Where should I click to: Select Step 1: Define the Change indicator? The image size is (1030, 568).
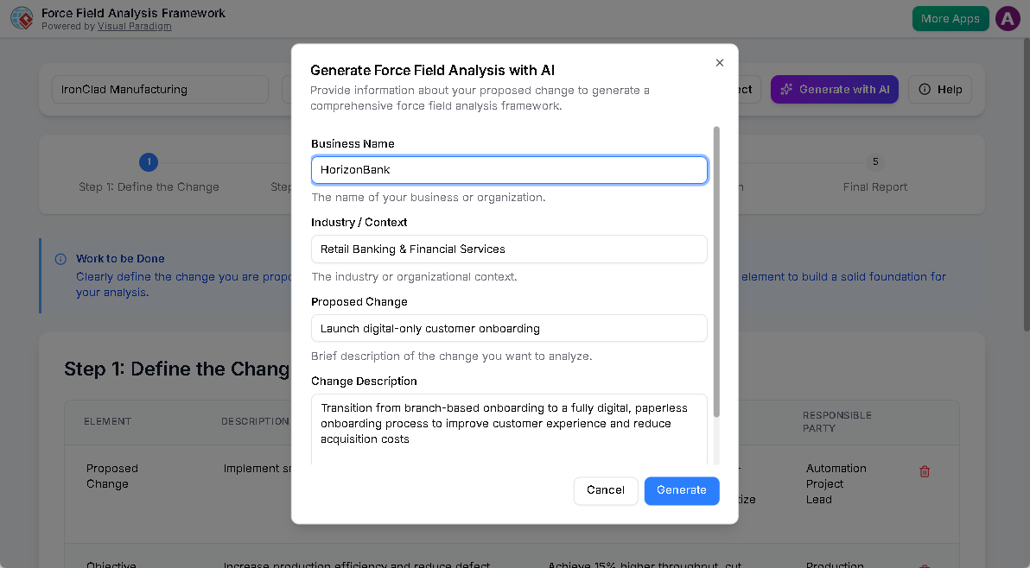pyautogui.click(x=149, y=162)
